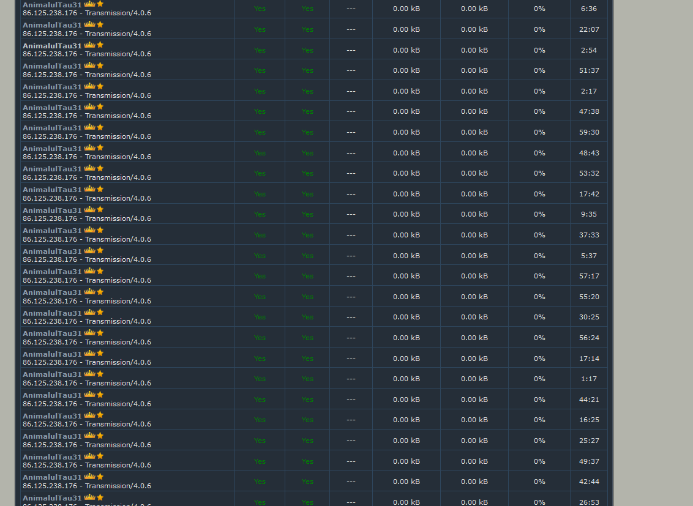Viewport: 693px width, 506px height.
Task: Click the IP and client text in the 55:20 row
Action: click(x=87, y=301)
